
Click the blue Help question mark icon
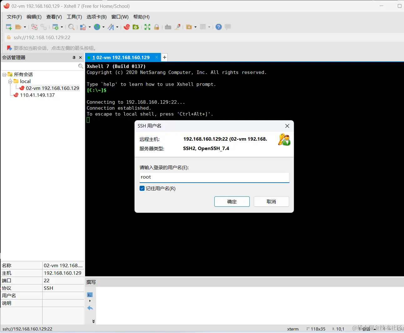(x=219, y=27)
